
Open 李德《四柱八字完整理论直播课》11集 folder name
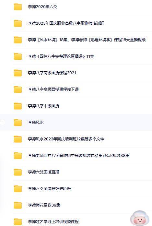[61, 56]
